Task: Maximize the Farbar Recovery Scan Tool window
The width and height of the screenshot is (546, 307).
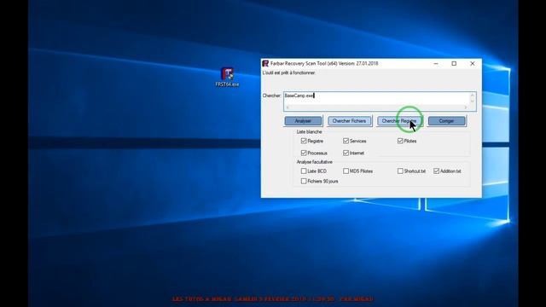Action: [x=454, y=63]
